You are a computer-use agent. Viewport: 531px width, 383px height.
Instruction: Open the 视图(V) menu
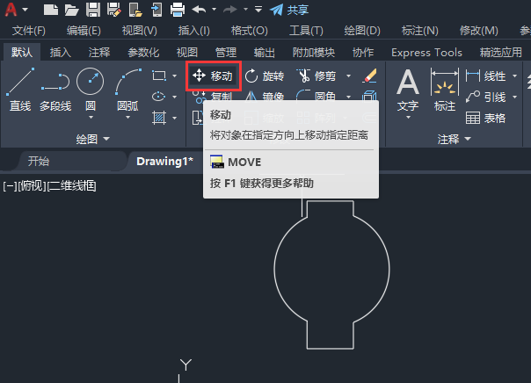point(140,31)
